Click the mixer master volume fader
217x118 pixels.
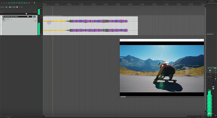[213, 88]
